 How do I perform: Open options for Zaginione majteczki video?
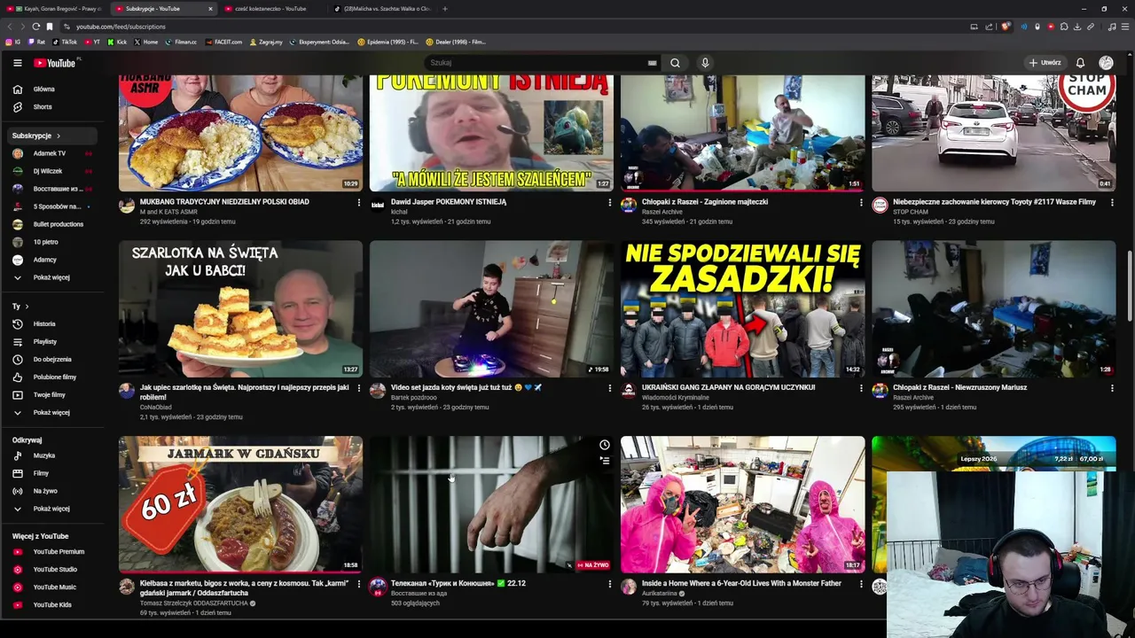click(860, 203)
